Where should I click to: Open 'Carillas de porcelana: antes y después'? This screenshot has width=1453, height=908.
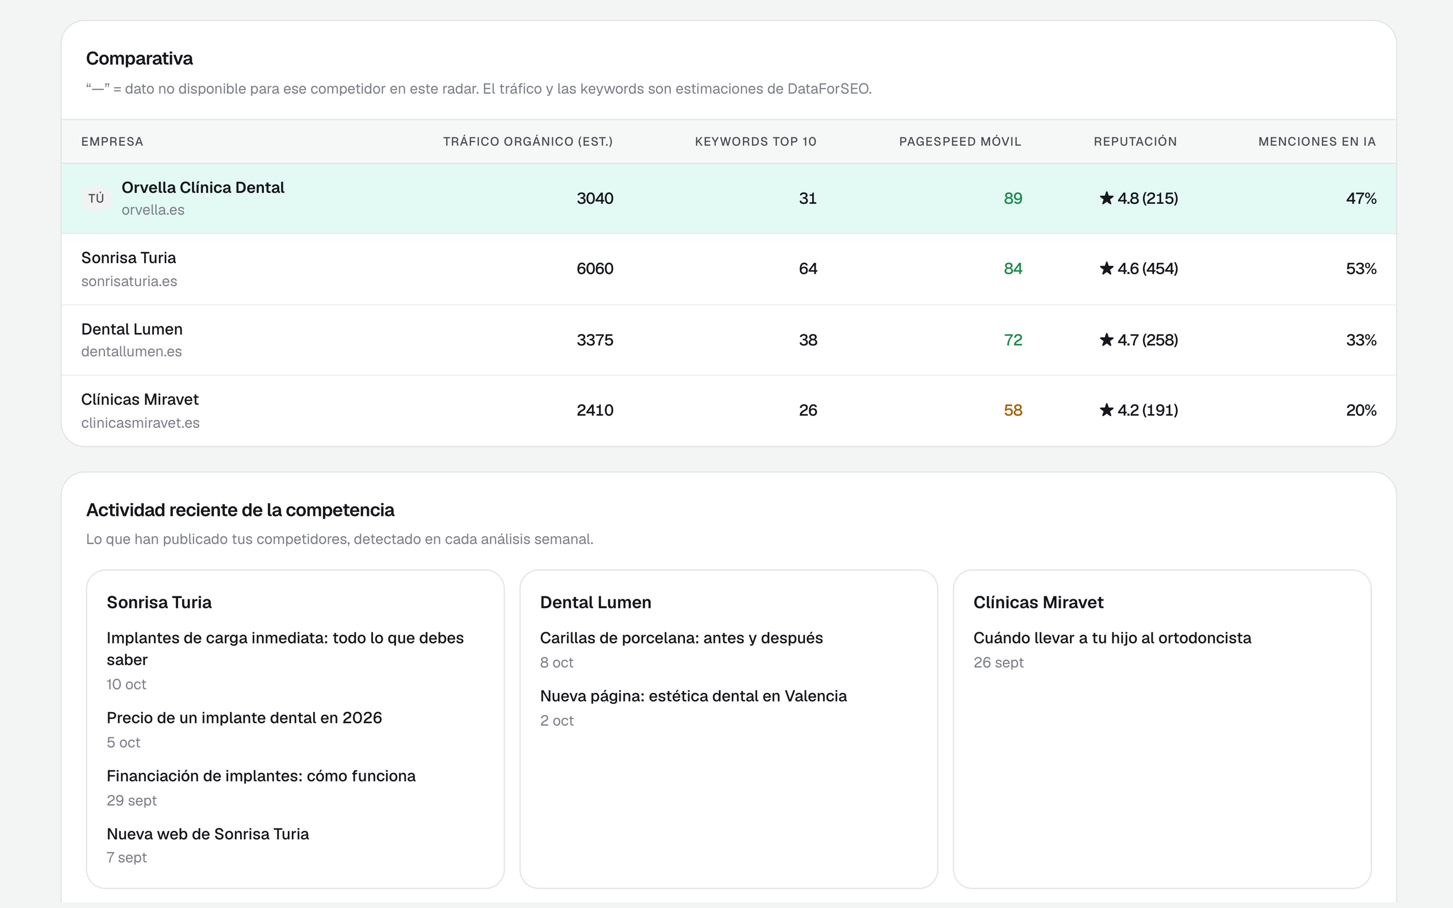[x=682, y=638]
